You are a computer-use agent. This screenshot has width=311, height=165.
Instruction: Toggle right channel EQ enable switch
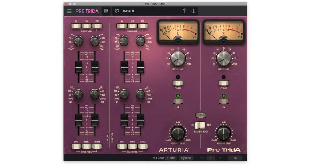[224, 102]
